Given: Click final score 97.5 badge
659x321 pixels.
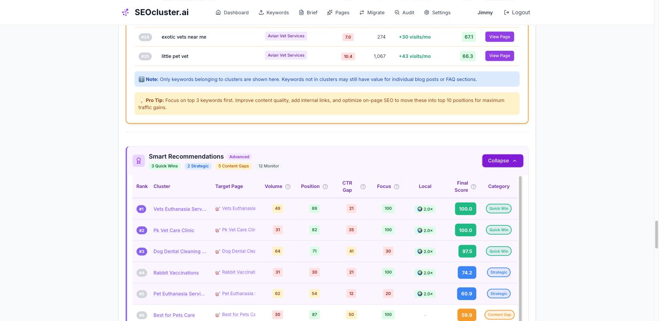Looking at the screenshot, I should coord(467,251).
